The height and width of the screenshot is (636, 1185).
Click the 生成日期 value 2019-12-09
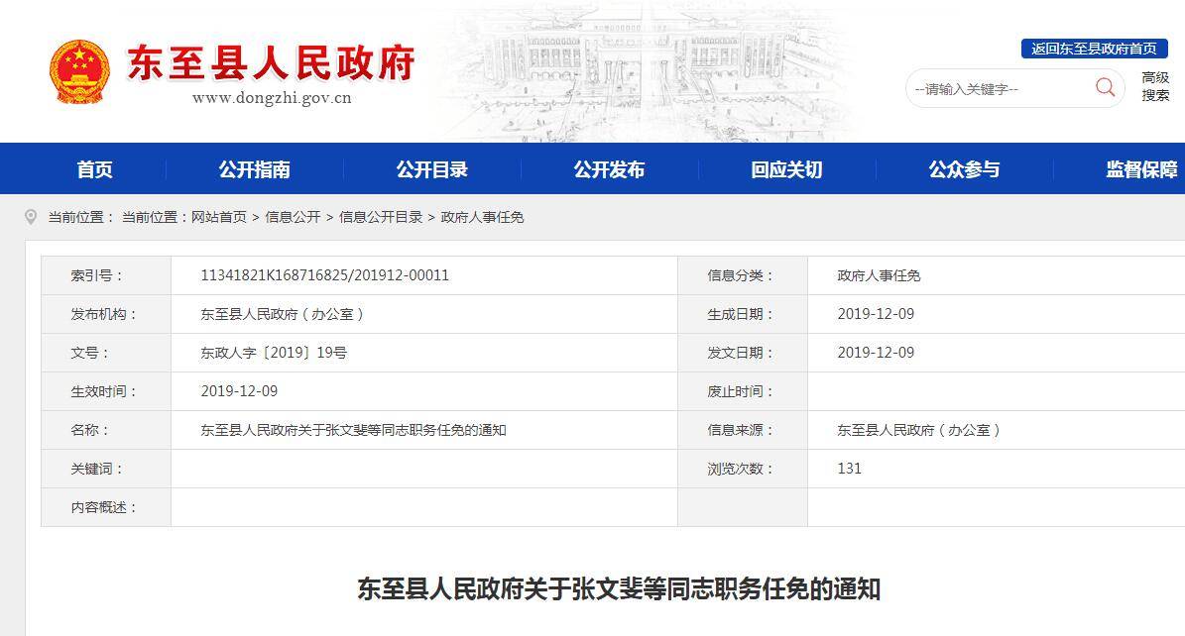[x=876, y=313]
